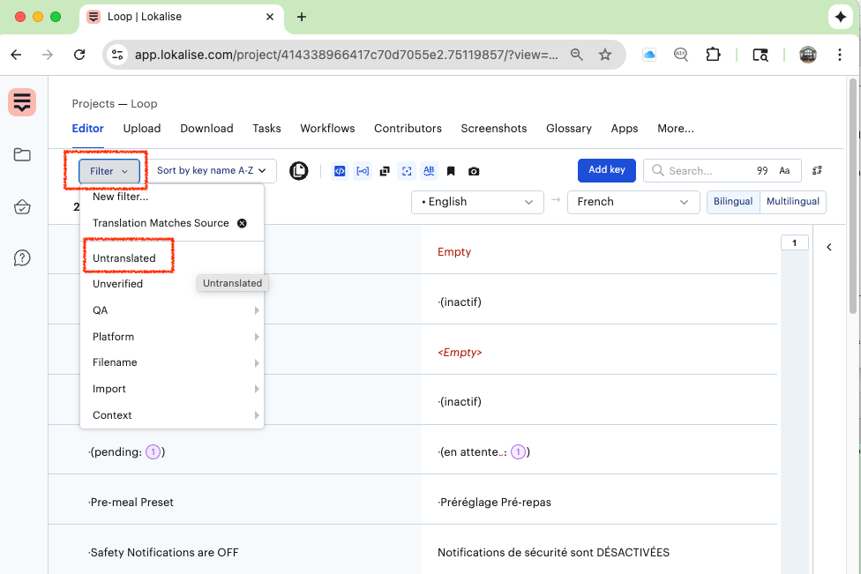Screen dimensions: 861x574
Task: Switch to Multilingual view
Action: tap(793, 202)
